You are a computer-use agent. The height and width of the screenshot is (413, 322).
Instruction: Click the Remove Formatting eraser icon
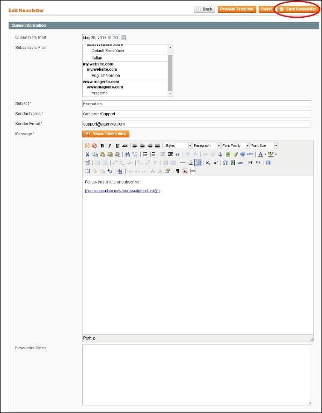[x=191, y=163]
